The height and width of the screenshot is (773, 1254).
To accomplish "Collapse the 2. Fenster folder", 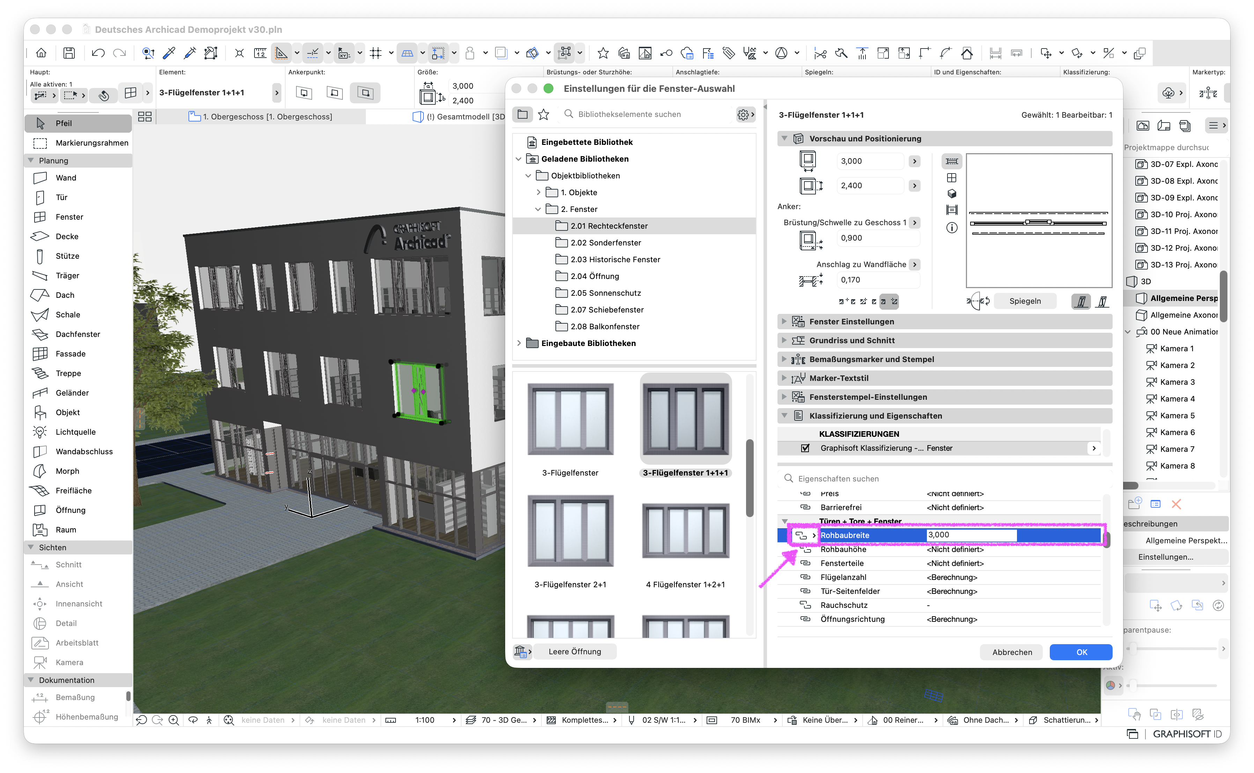I will click(x=538, y=209).
